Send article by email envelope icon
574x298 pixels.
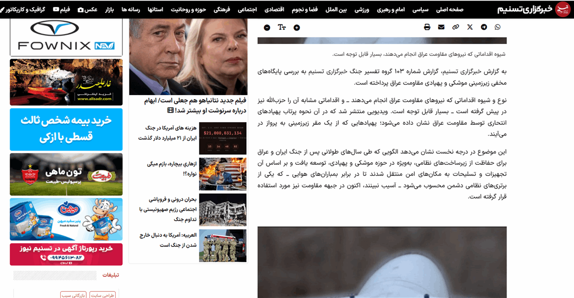tap(441, 27)
